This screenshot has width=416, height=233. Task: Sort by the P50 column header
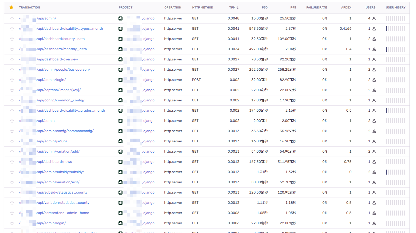264,7
